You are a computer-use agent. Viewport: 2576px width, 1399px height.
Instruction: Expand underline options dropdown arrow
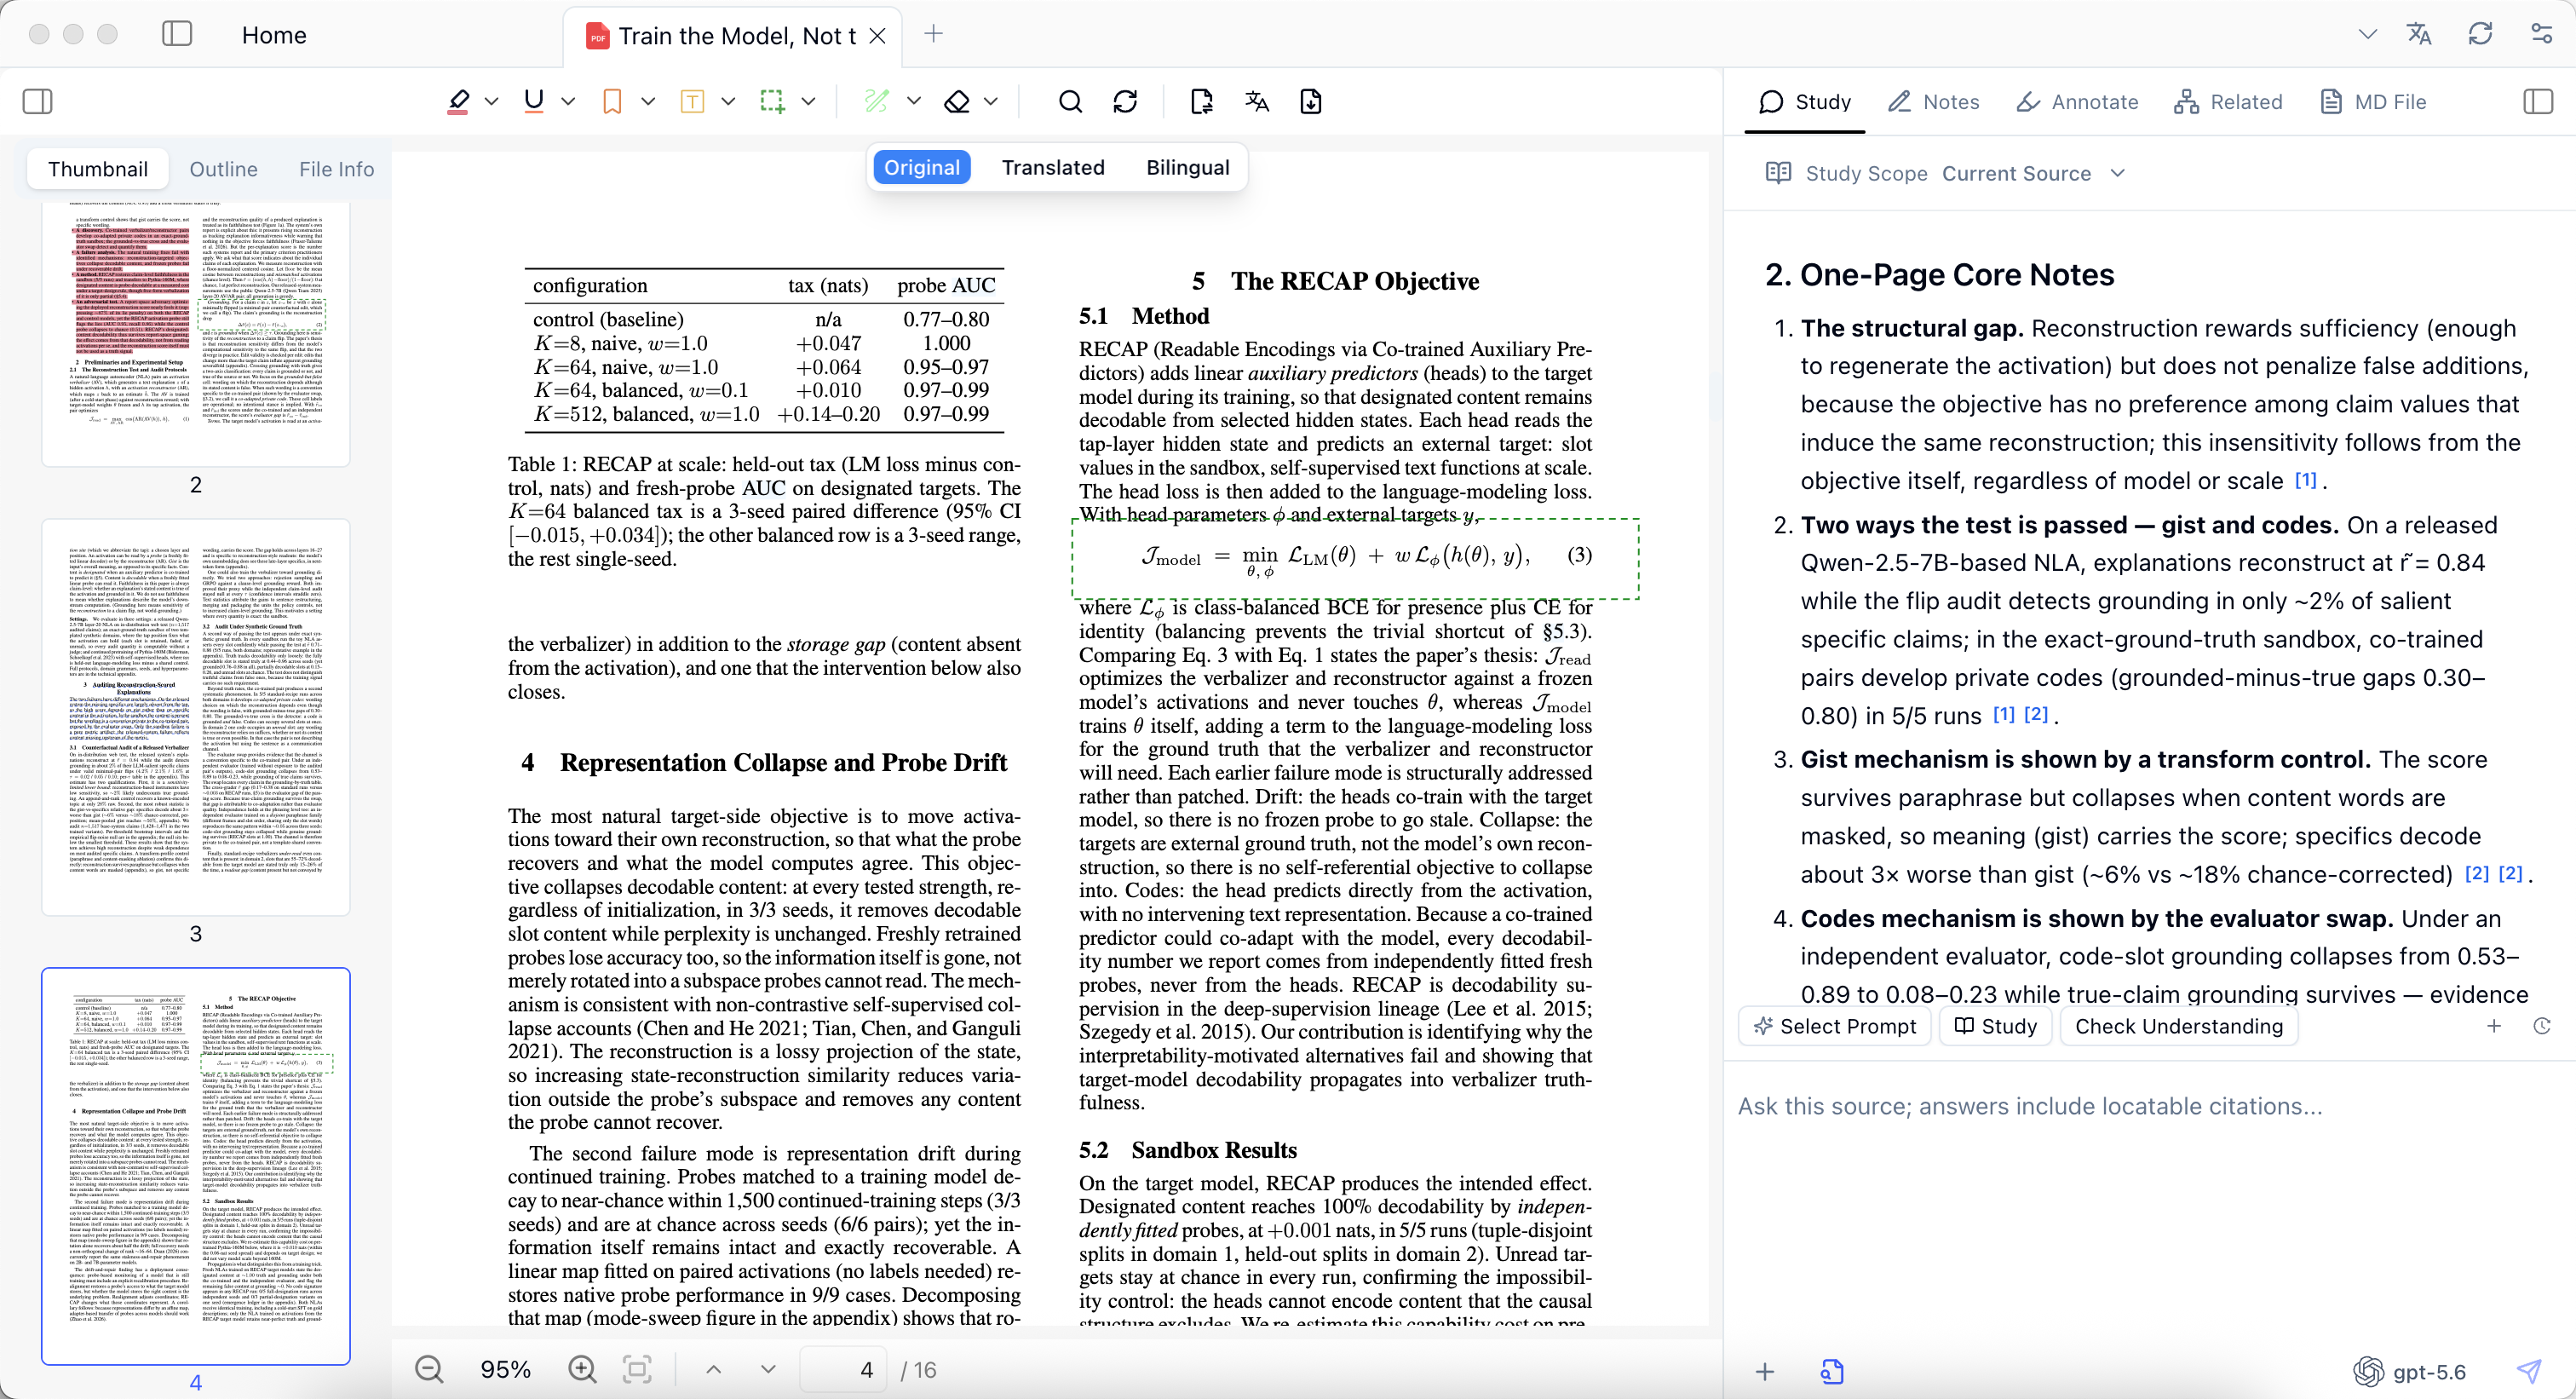click(568, 101)
